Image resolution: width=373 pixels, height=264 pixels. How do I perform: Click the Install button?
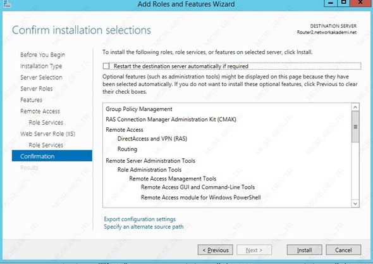[304, 250]
